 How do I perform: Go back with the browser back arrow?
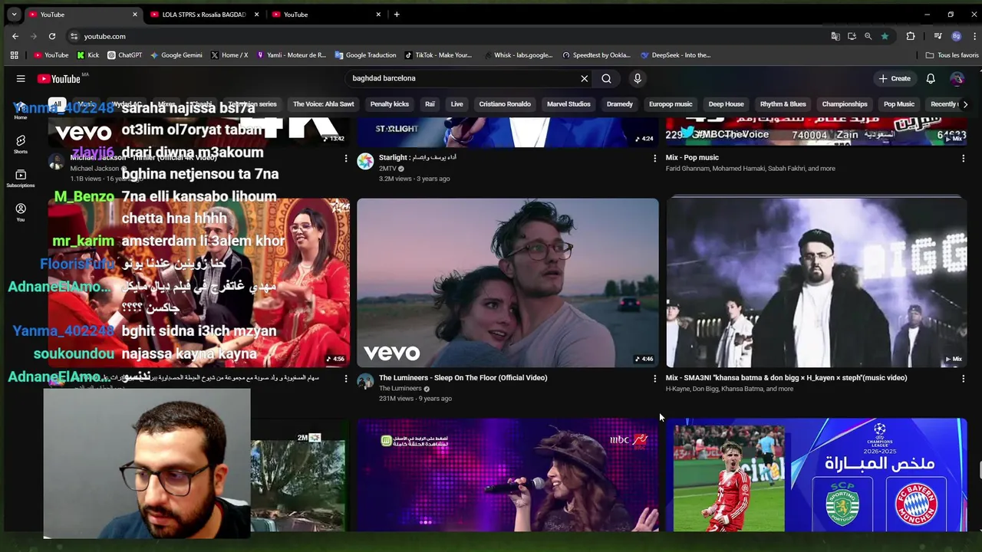15,36
